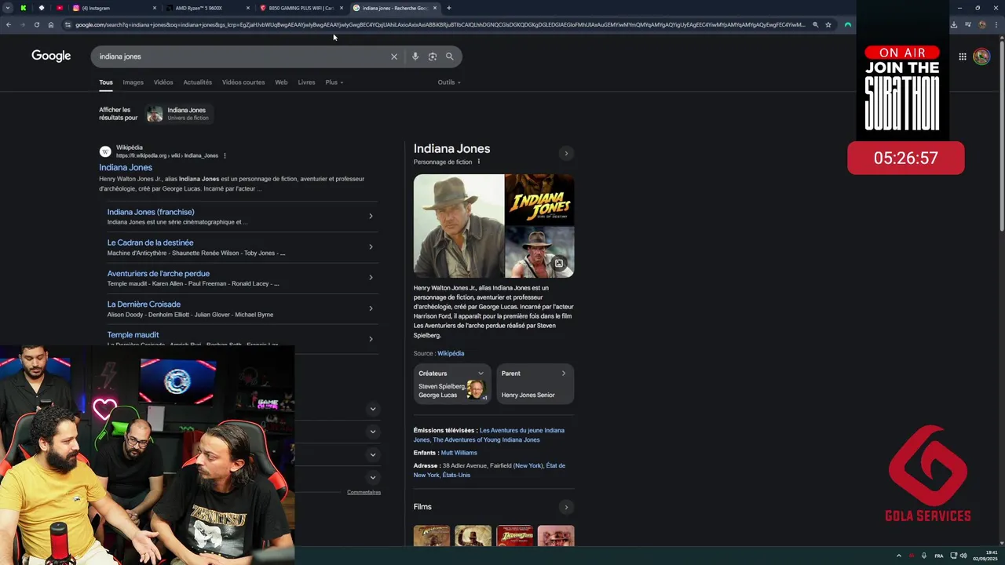Open a new browser tab

coord(448,8)
